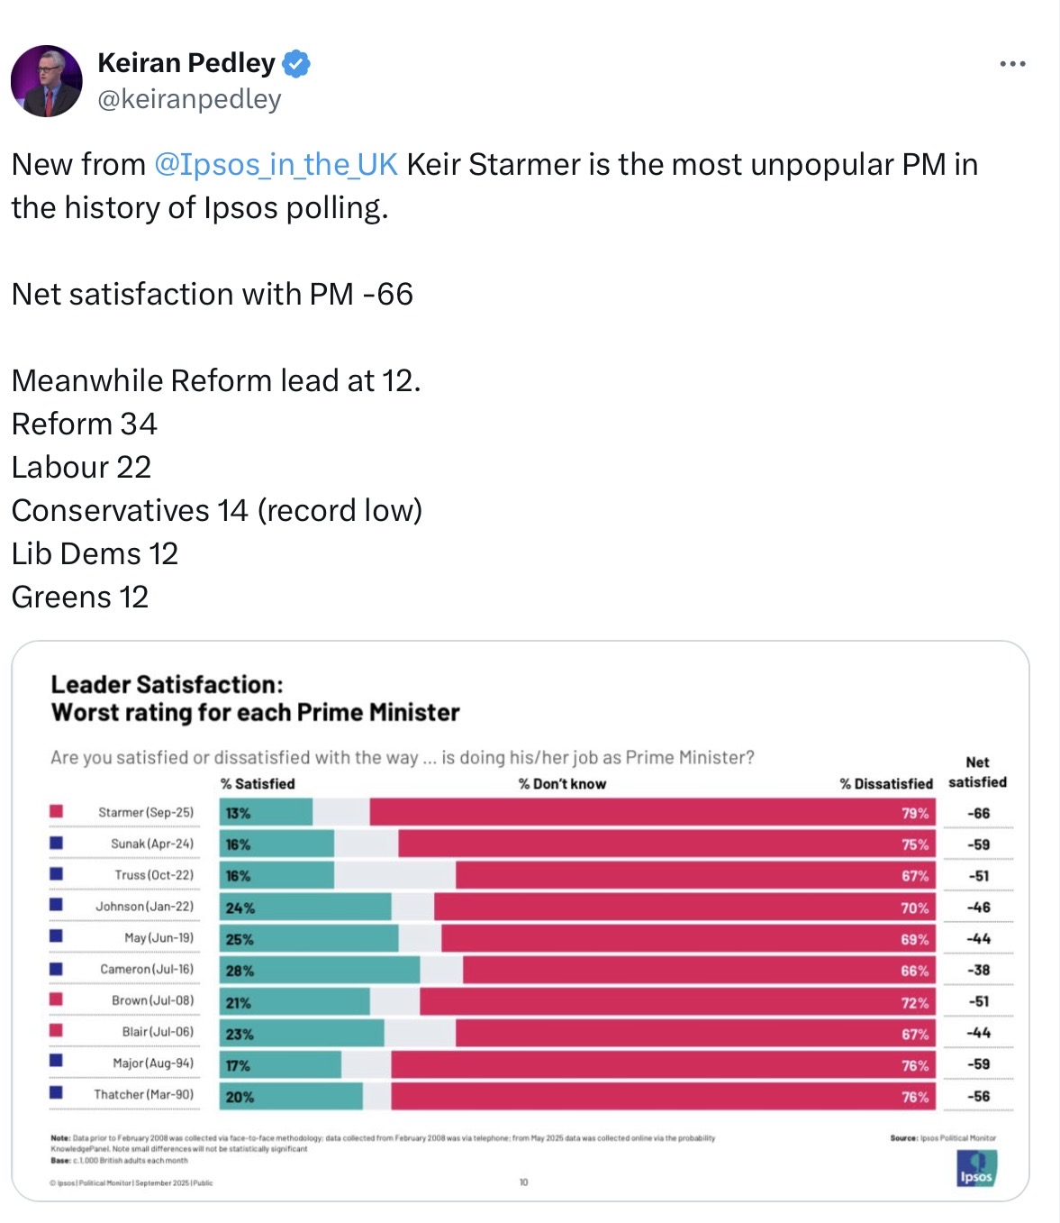The image size is (1060, 1223).
Task: Click the blue square beside Sunak (Apr-24)
Action: coord(56,844)
